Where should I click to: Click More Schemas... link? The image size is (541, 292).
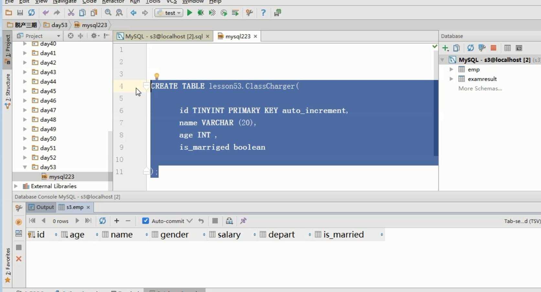tap(480, 89)
